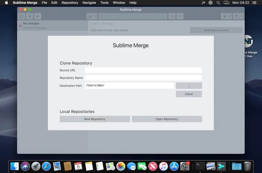262x173 pixels.
Task: Toggle the sidebar panel icon in toolbar
Action: click(22, 16)
